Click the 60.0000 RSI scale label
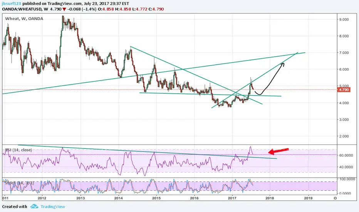359x212 pixels. click(x=346, y=155)
